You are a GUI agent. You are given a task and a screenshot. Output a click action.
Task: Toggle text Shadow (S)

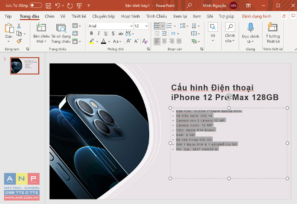[113, 33]
